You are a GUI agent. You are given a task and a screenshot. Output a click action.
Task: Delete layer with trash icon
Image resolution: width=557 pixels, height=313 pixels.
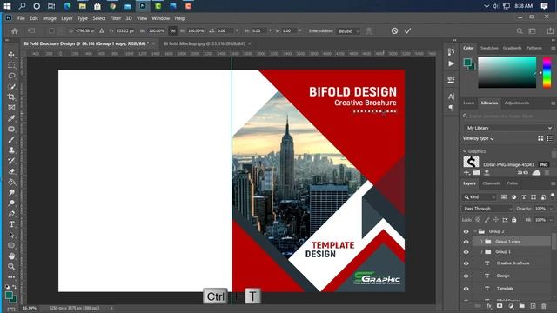tap(543, 305)
